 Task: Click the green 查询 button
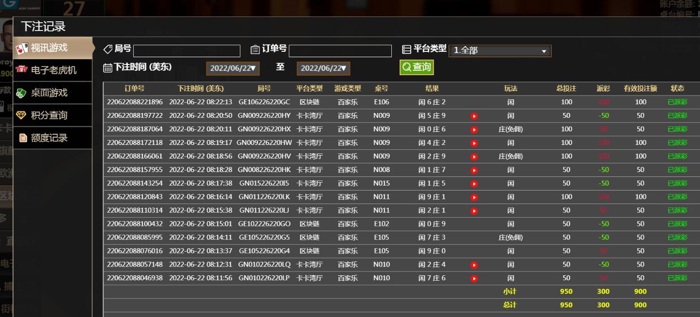pos(417,67)
